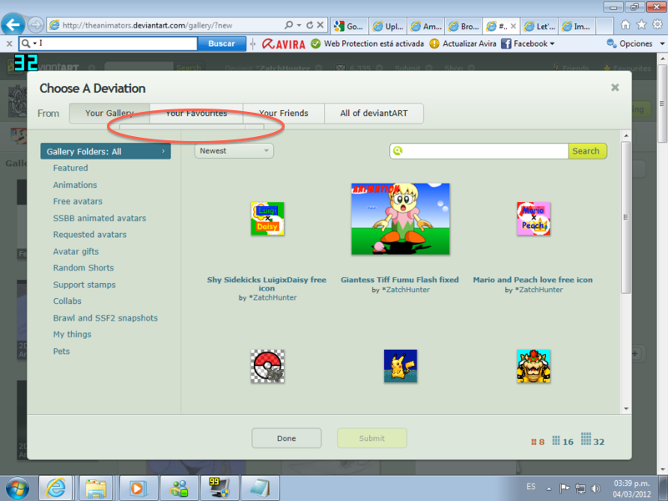Switch to Your Friends tab
Screen dimensions: 668x501
pos(284,114)
